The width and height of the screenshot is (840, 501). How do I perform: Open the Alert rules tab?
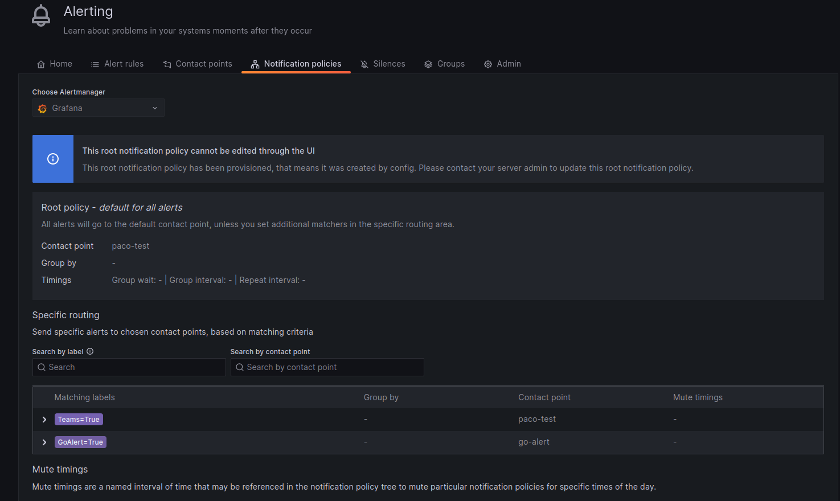point(117,64)
